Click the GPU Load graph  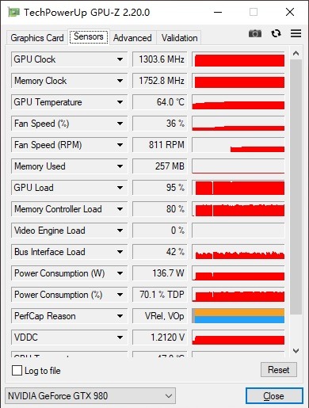click(238, 188)
